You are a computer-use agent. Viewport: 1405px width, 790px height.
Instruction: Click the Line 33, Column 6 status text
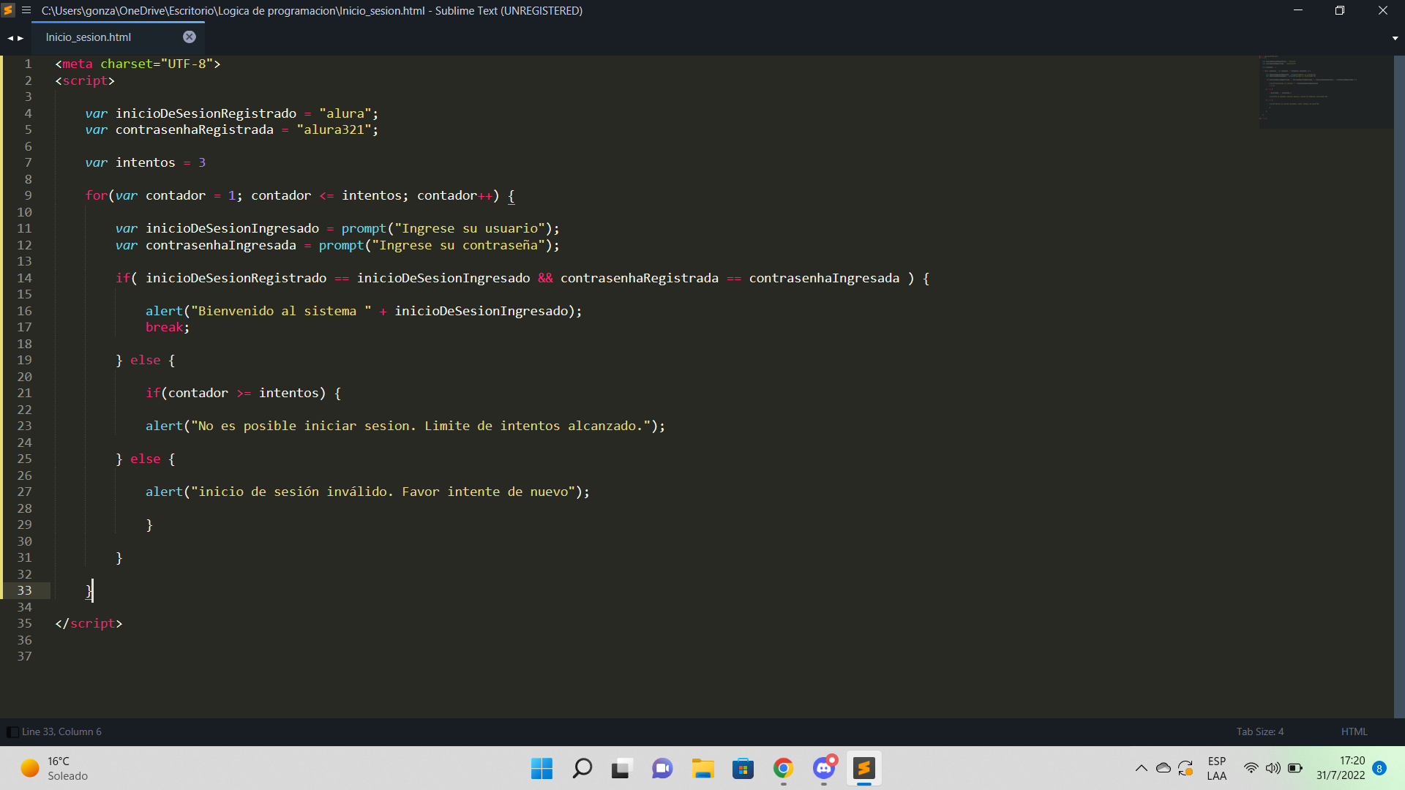coord(61,731)
